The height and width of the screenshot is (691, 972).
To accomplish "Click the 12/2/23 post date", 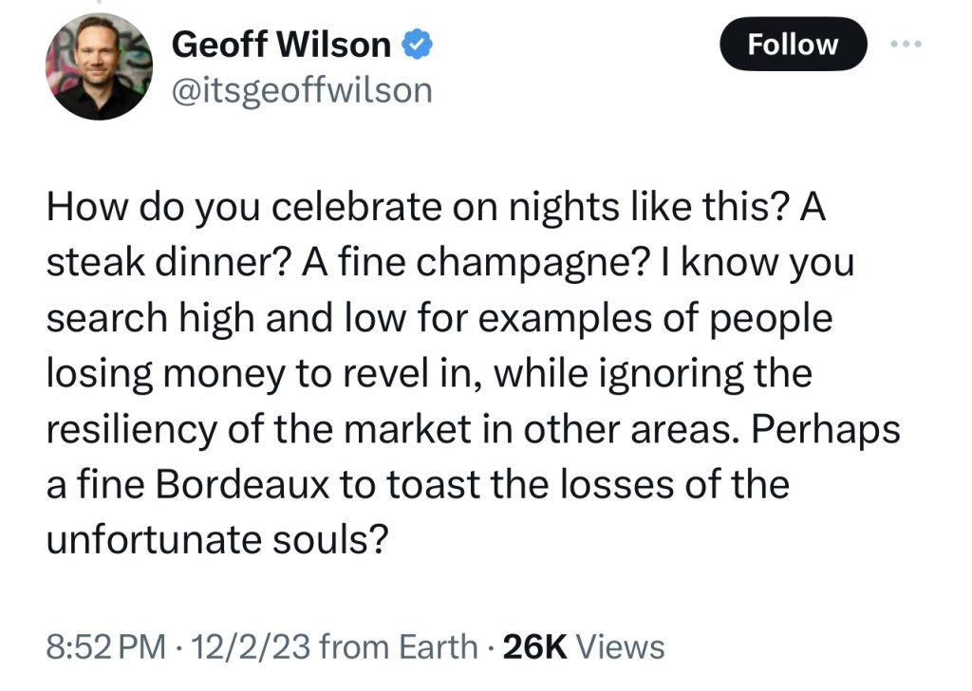I will [251, 647].
